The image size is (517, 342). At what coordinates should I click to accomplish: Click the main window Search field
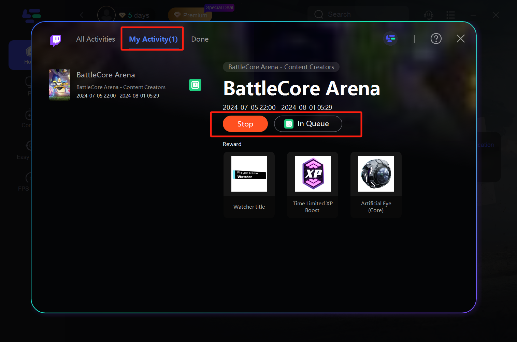click(x=358, y=14)
